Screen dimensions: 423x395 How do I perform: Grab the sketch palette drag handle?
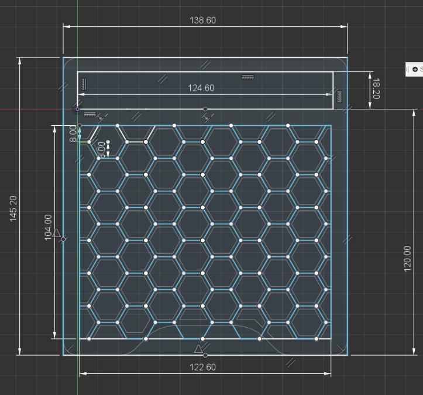click(408, 69)
